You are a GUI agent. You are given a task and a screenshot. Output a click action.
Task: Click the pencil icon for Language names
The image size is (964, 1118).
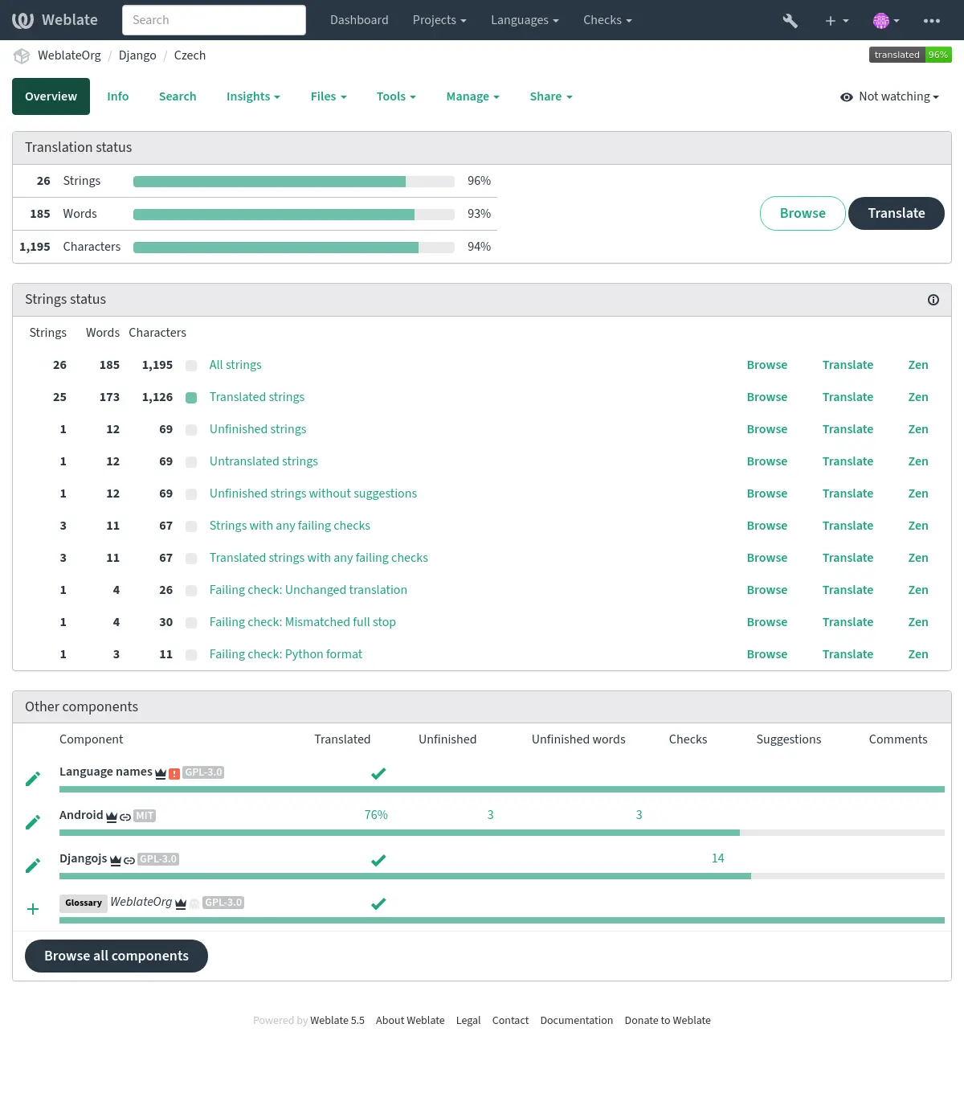(33, 779)
